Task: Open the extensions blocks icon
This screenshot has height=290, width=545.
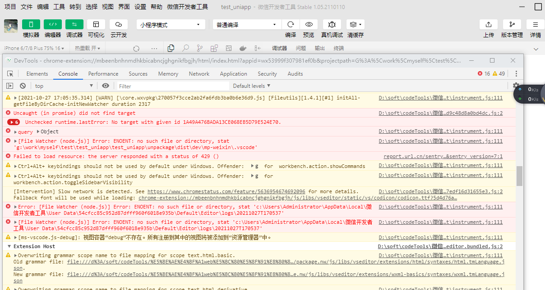Action: click(x=214, y=48)
